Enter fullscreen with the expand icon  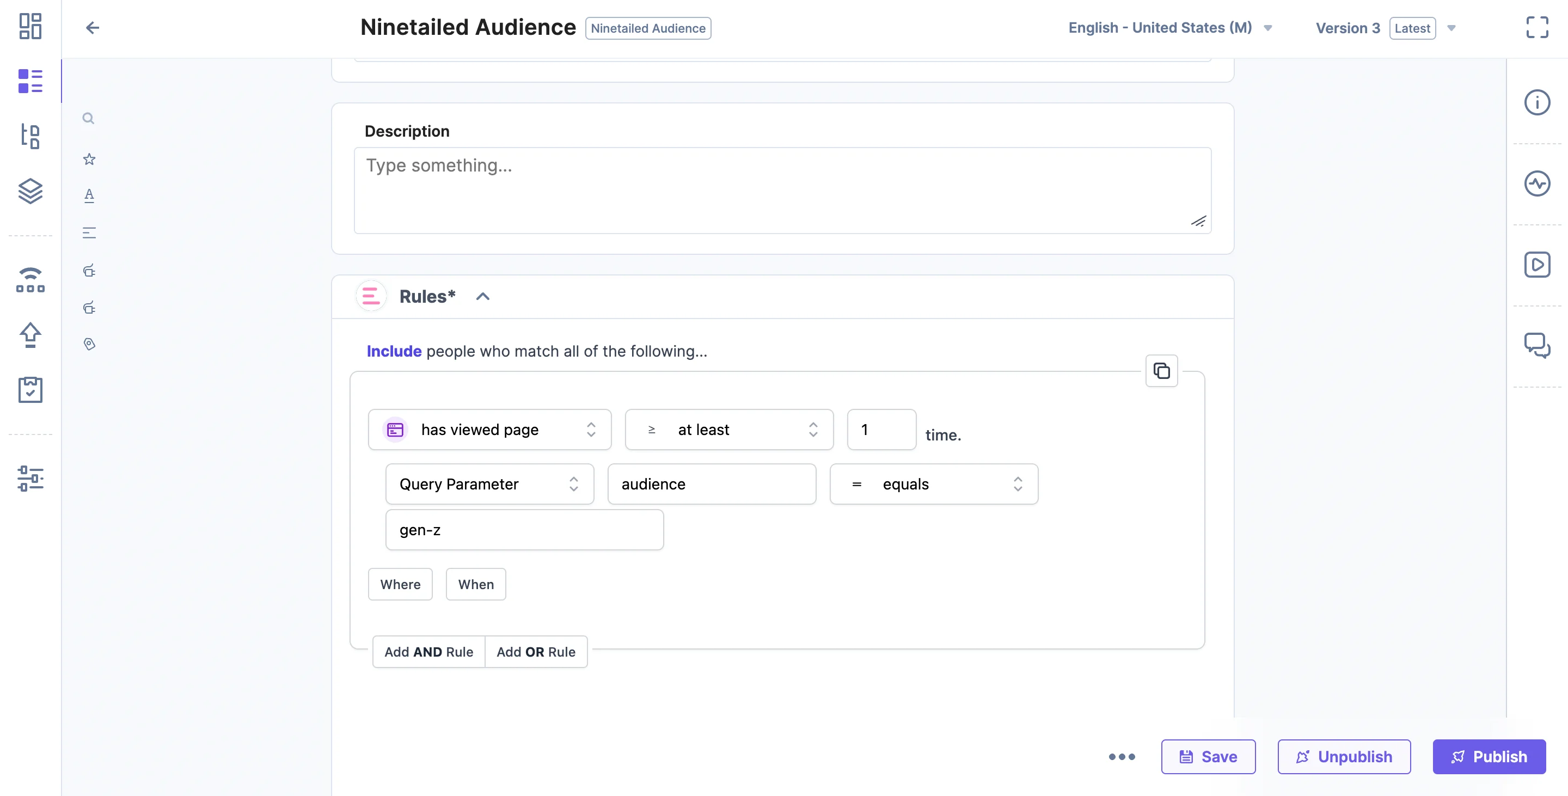pos(1537,27)
